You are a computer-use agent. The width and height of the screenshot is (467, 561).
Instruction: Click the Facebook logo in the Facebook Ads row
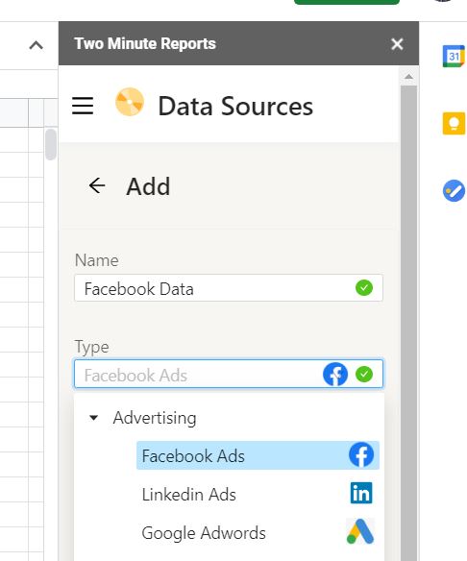click(x=361, y=455)
